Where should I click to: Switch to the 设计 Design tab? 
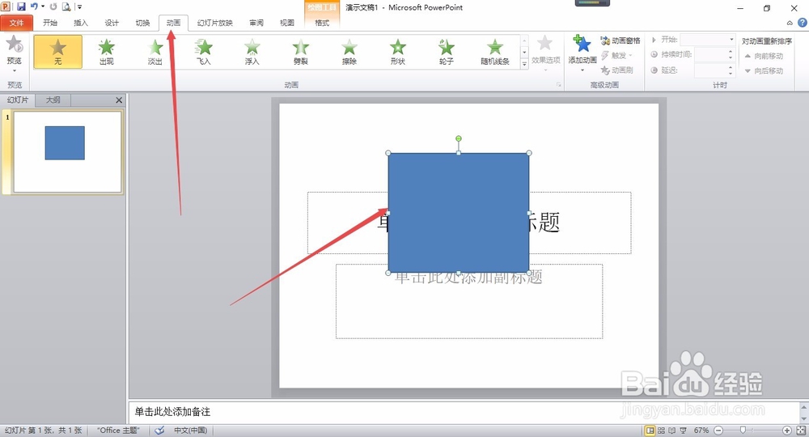click(112, 23)
